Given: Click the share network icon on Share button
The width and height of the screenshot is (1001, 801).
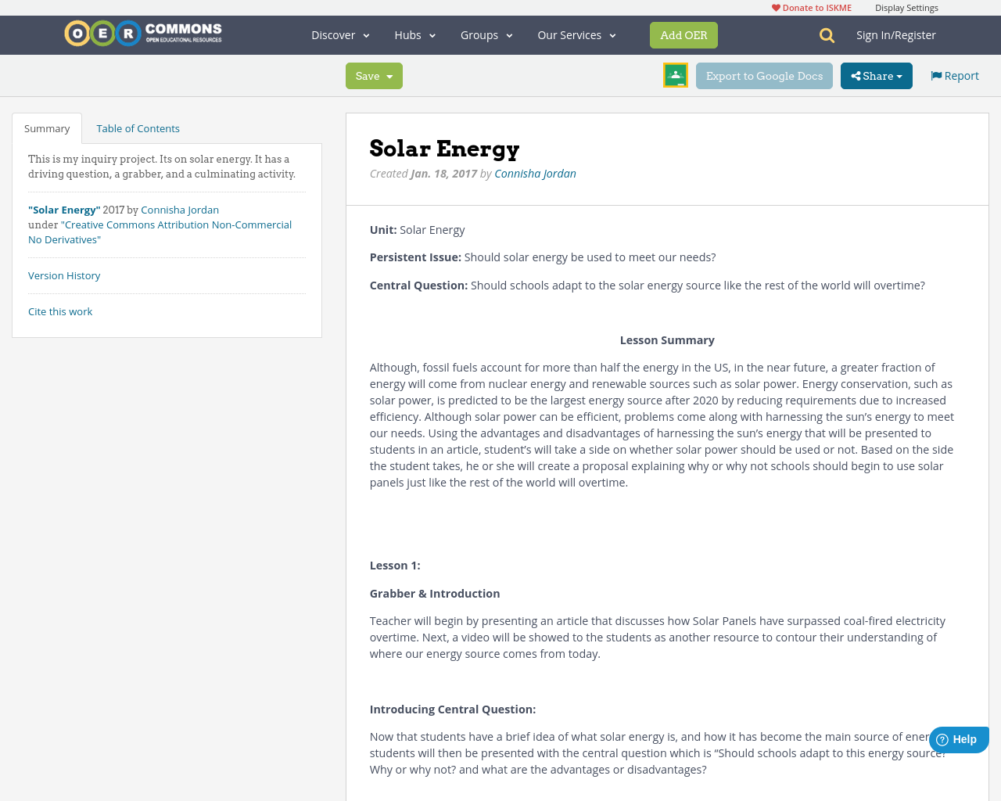Looking at the screenshot, I should point(856,74).
